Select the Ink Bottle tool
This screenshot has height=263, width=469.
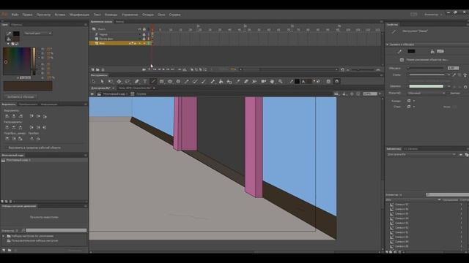(x=229, y=81)
